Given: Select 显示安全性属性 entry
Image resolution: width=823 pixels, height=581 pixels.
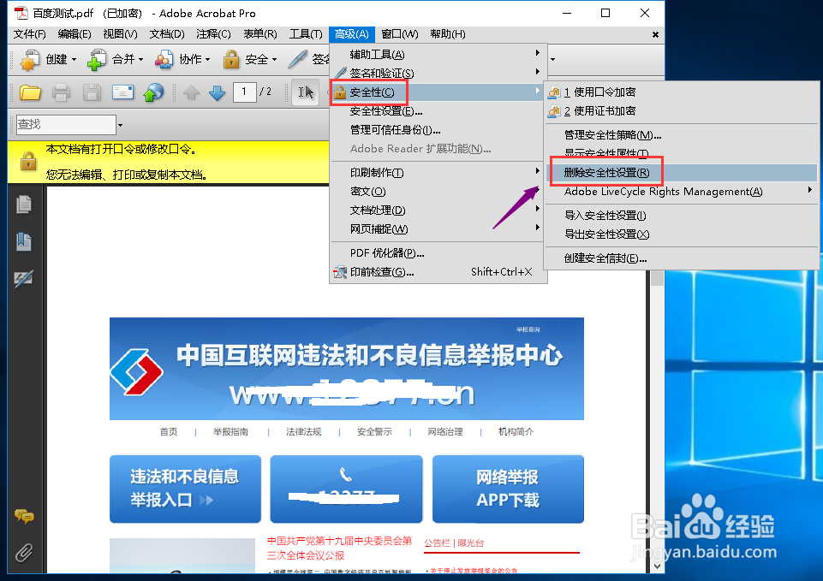Looking at the screenshot, I should tap(682, 153).
